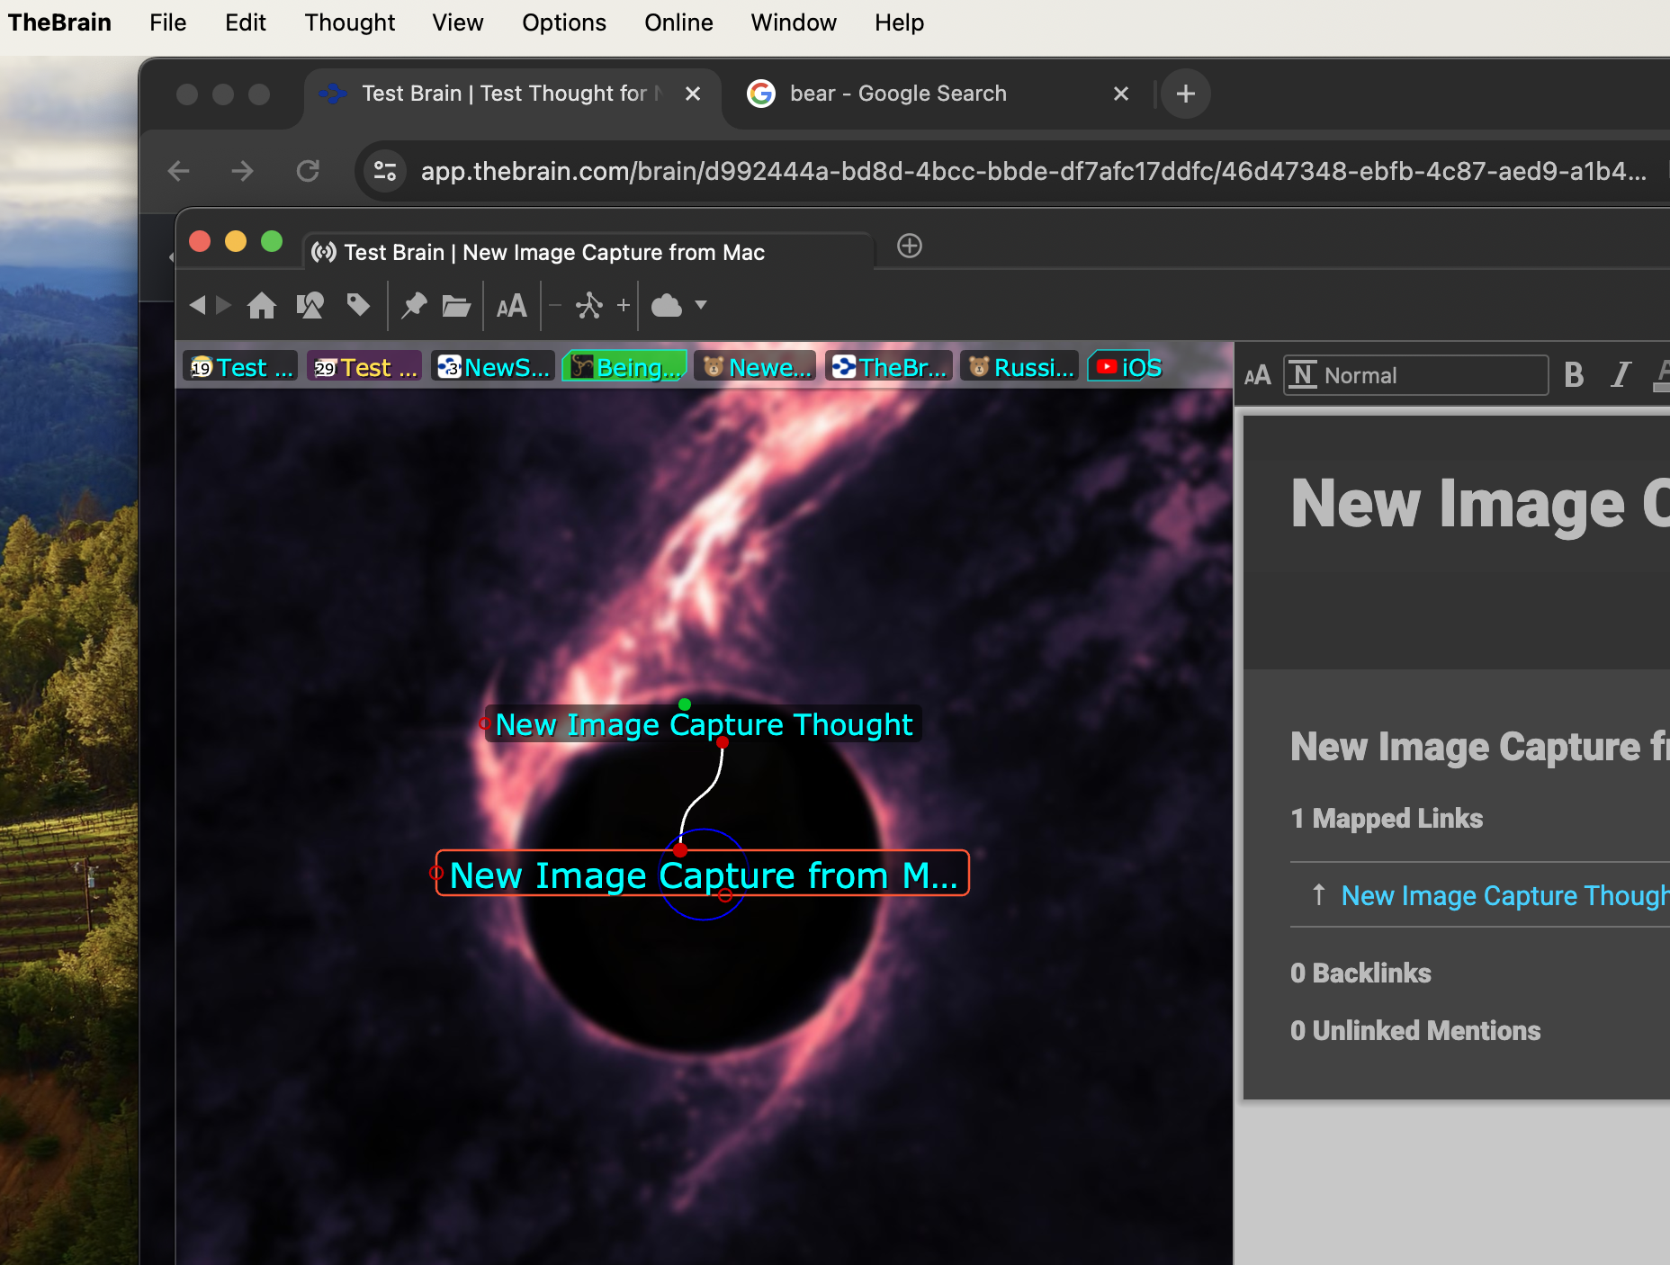This screenshot has width=1670, height=1265.
Task: Click the 0 Unlinked Mentions heading
Action: click(x=1415, y=1030)
